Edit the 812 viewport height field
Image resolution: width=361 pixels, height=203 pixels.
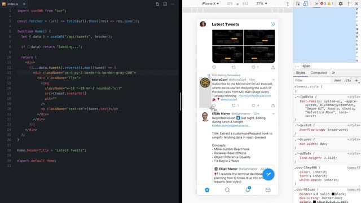pos(245,4)
